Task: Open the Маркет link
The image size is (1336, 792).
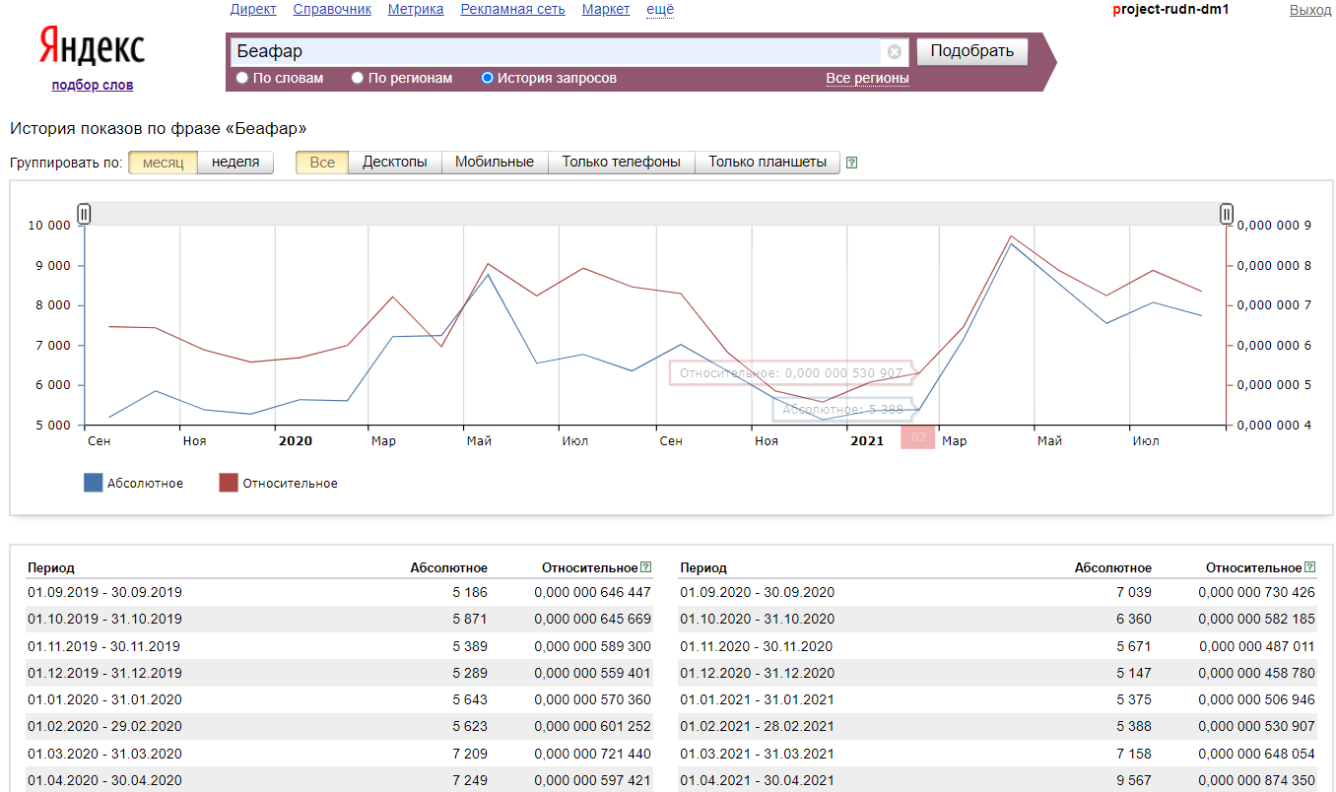Action: (x=606, y=10)
